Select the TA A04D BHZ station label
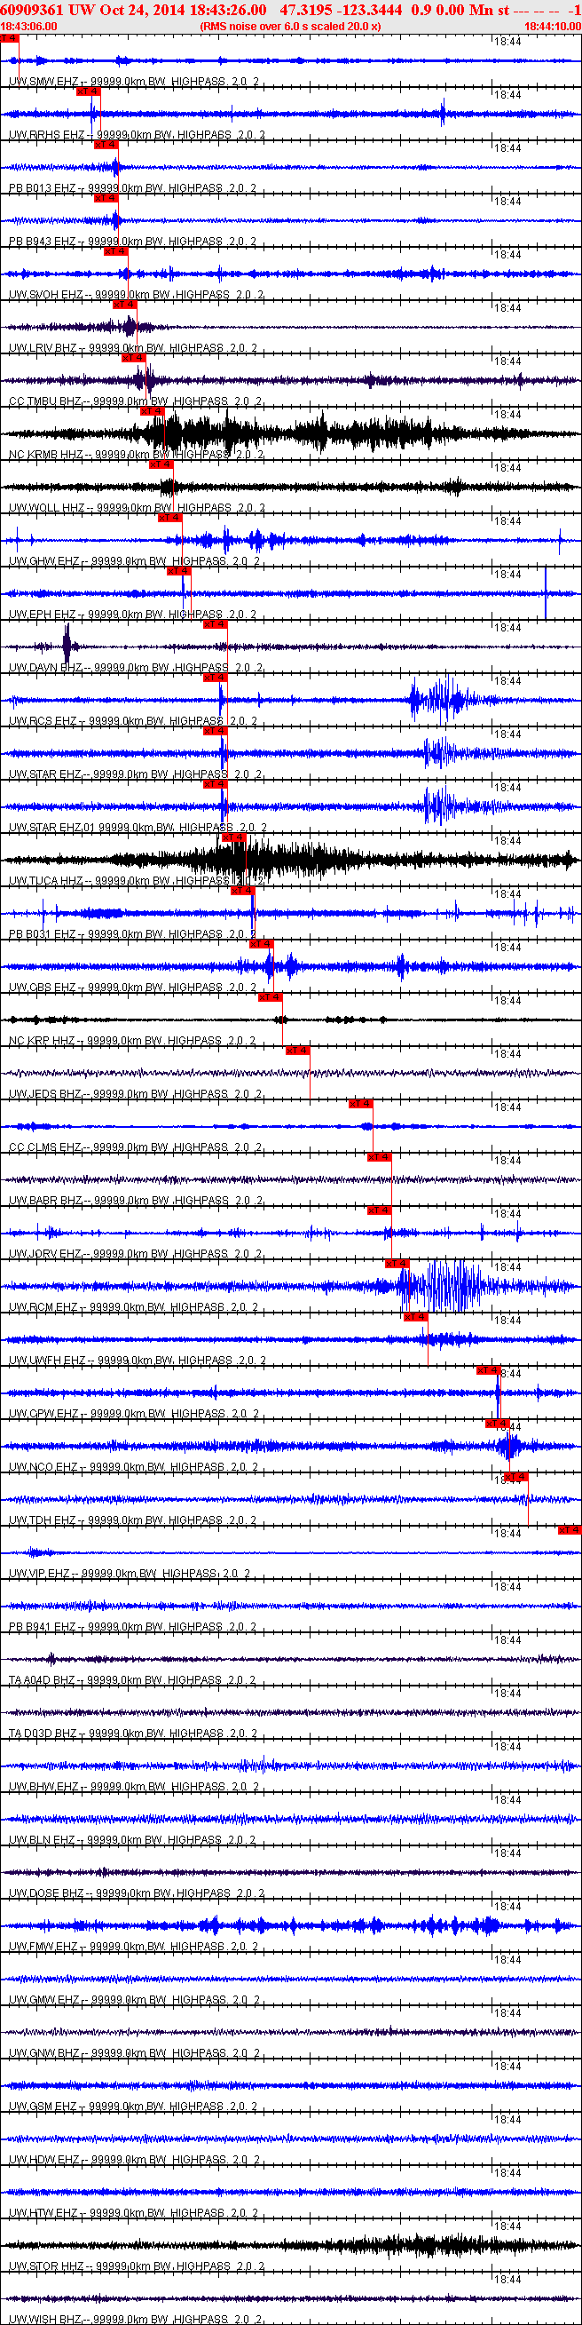 point(133,1679)
